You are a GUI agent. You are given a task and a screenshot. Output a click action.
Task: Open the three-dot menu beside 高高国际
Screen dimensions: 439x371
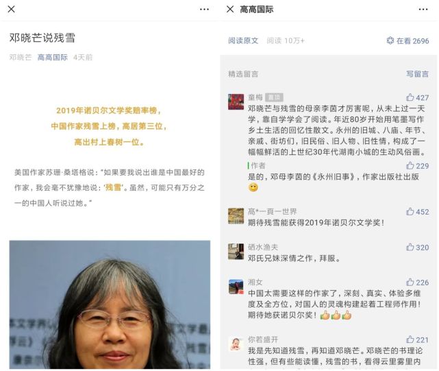(423, 10)
